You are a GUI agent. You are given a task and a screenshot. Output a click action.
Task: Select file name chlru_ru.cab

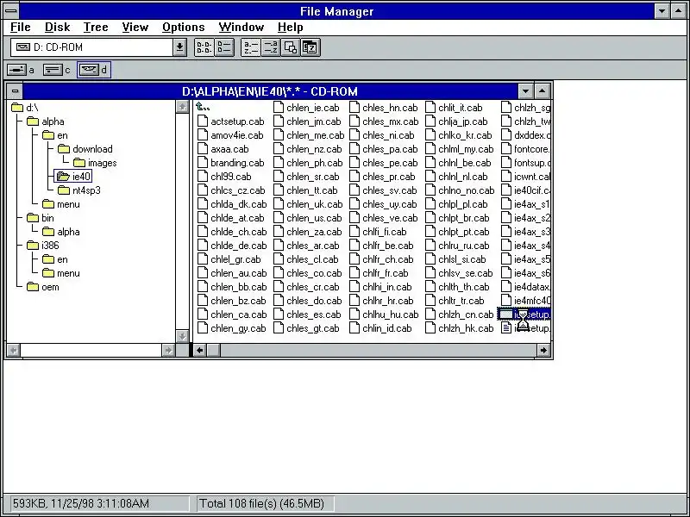click(464, 246)
